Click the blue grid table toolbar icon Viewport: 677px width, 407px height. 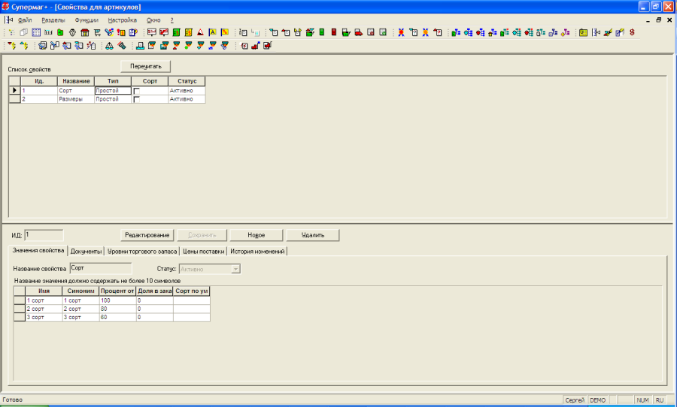(x=36, y=32)
